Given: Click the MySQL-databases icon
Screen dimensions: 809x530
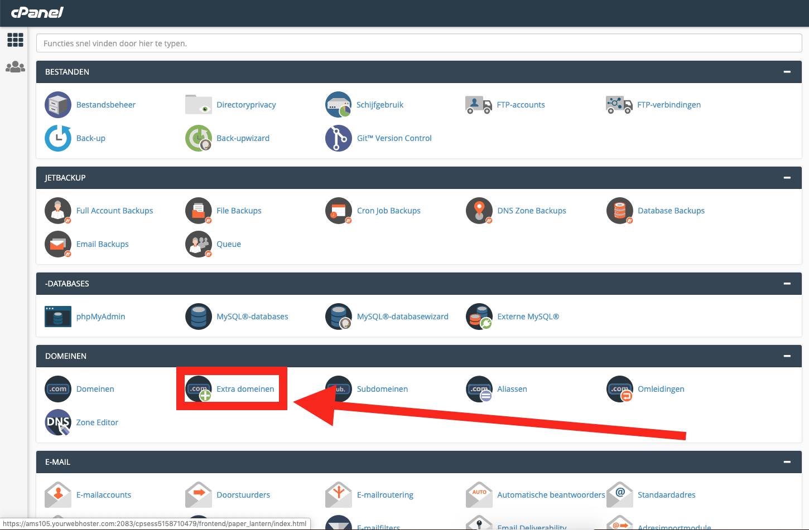Looking at the screenshot, I should [199, 317].
